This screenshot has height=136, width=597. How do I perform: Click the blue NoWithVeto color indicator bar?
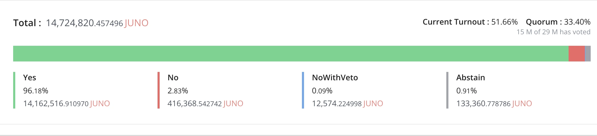(x=303, y=90)
